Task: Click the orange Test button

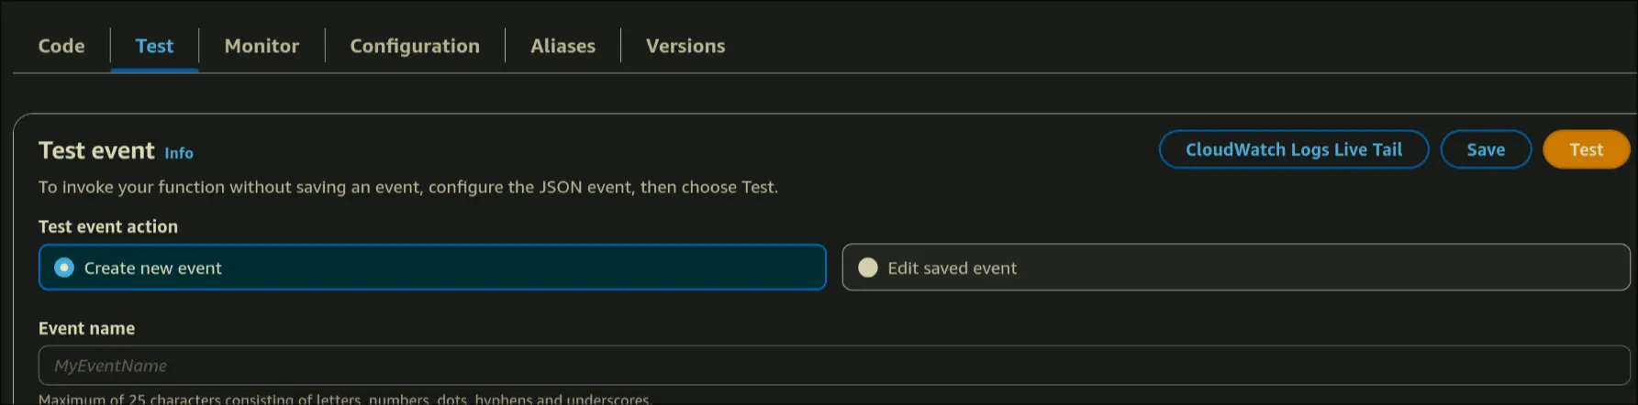Action: pyautogui.click(x=1586, y=149)
